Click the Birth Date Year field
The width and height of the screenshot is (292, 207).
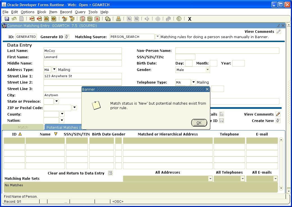[x=238, y=63]
